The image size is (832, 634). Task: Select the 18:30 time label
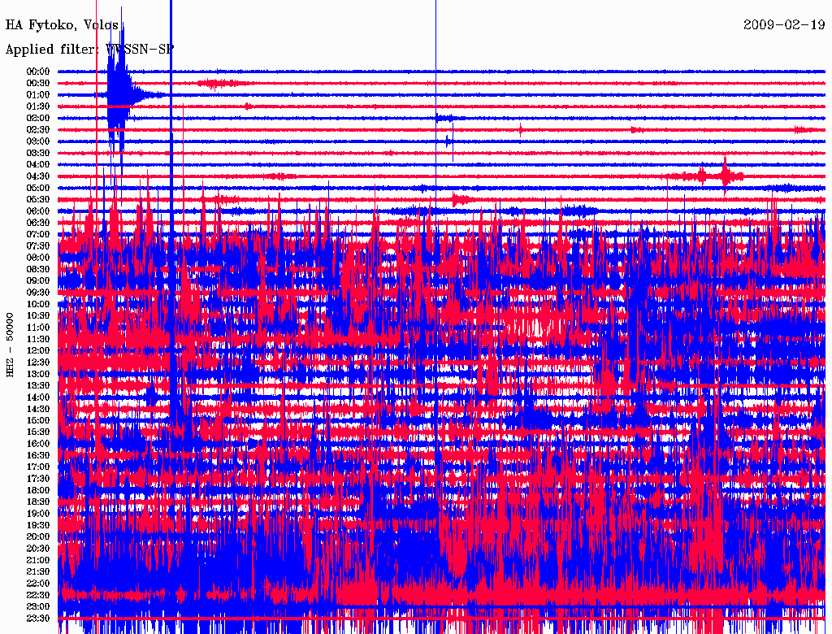point(38,502)
